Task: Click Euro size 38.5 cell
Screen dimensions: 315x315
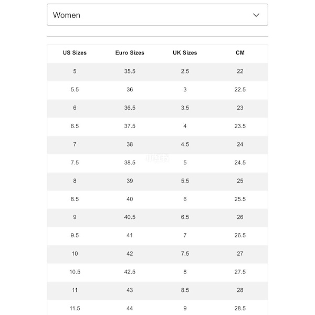Action: pyautogui.click(x=130, y=163)
